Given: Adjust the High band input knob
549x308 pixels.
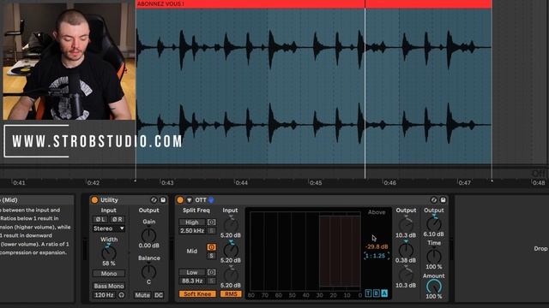Looking at the screenshot, I should point(231,224).
